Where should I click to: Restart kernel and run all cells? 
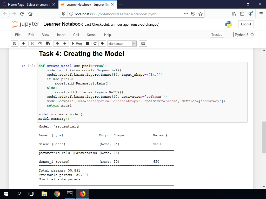(x=102, y=44)
